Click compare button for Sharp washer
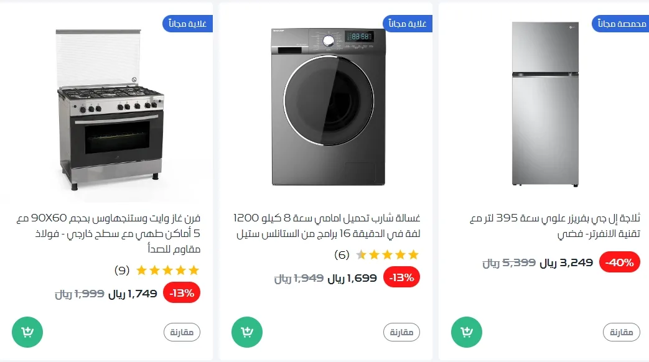649x362 pixels. [x=401, y=332]
